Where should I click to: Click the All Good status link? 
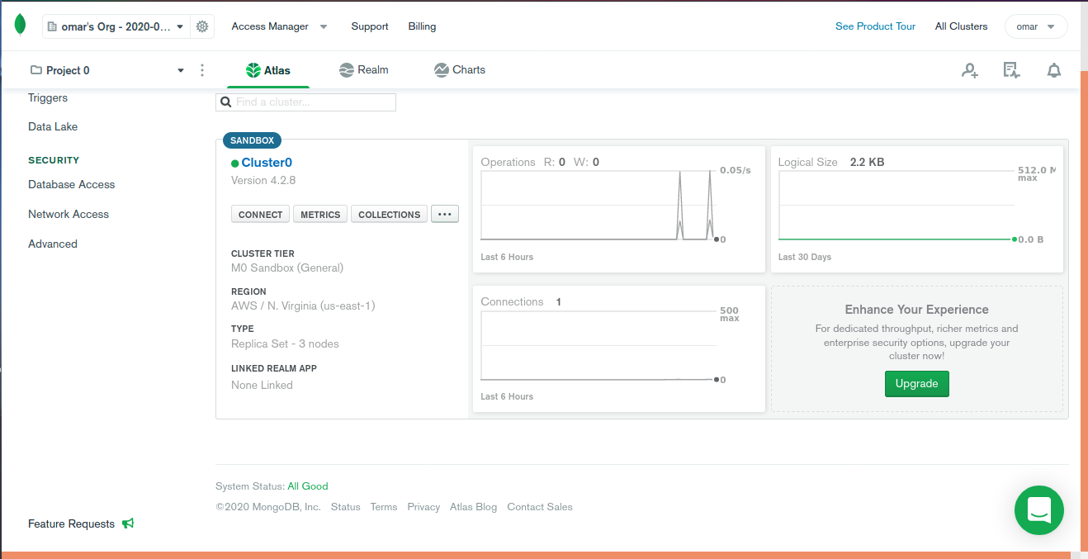pos(308,486)
